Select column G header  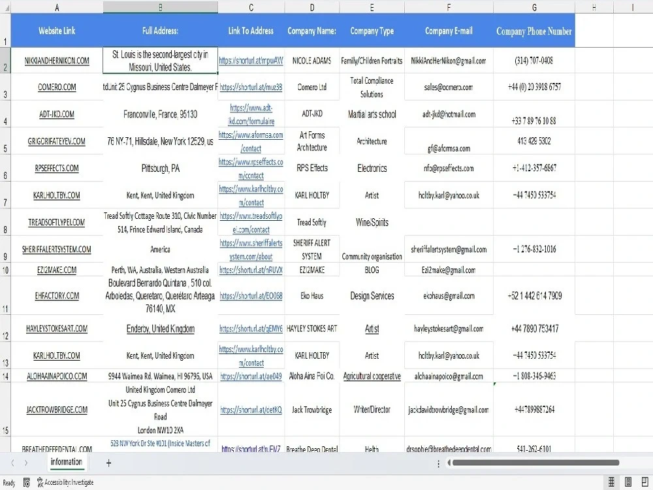coord(534,7)
